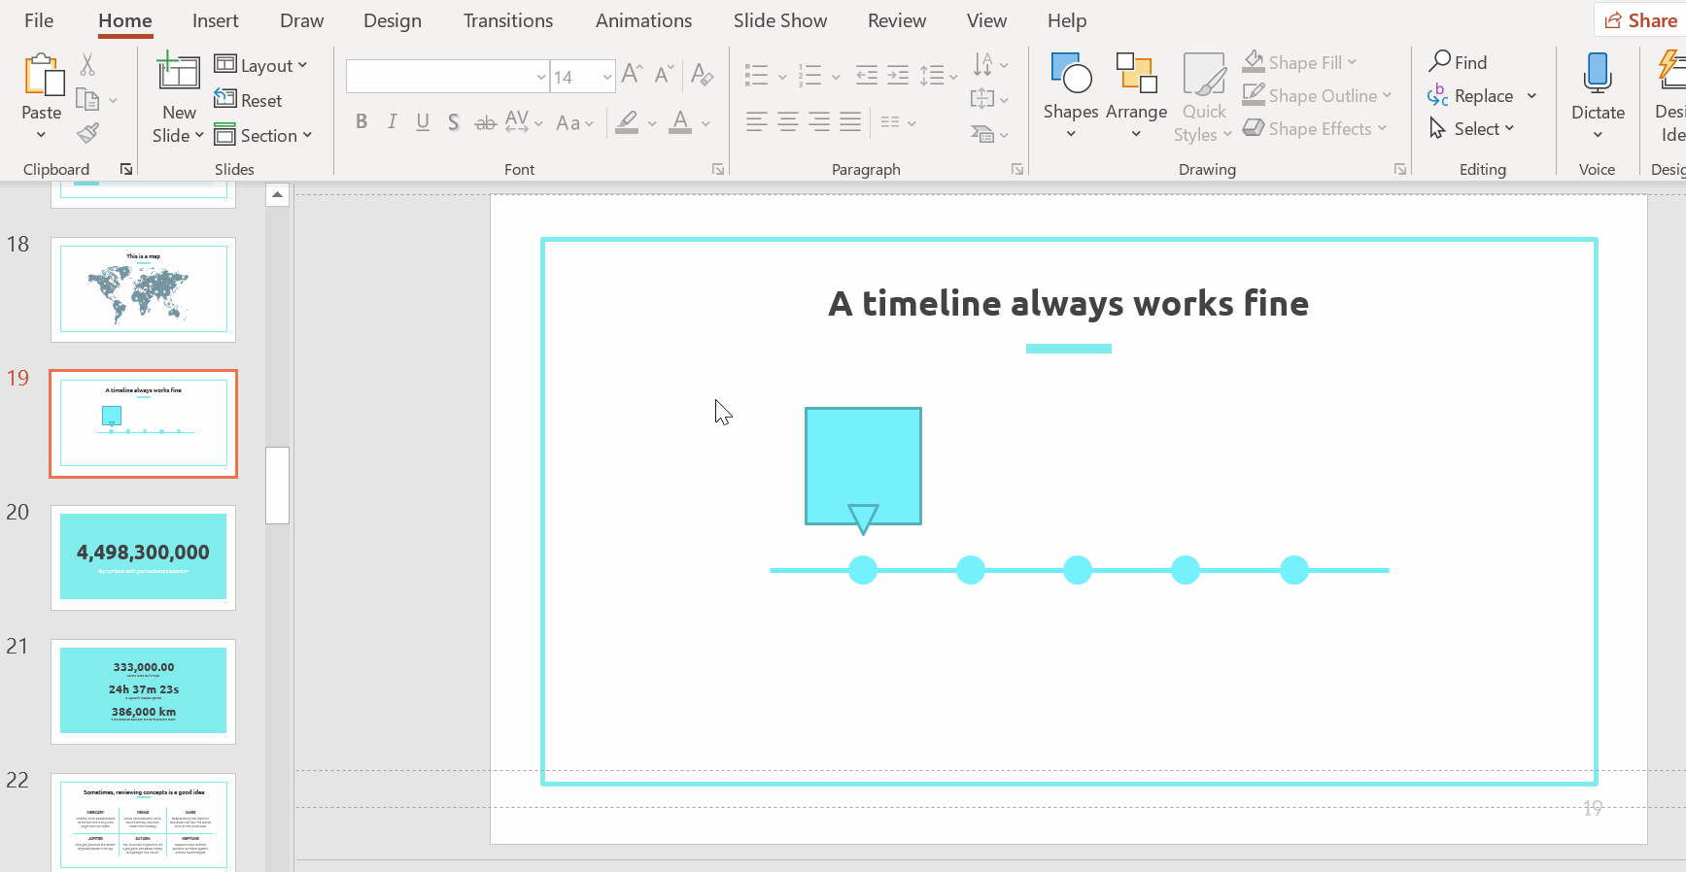Toggle Bold formatting

click(361, 122)
